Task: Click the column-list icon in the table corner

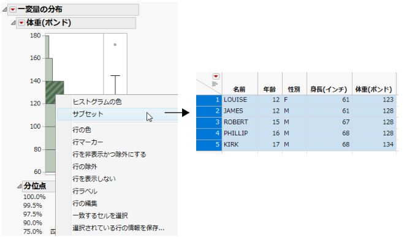Action: pos(215,84)
